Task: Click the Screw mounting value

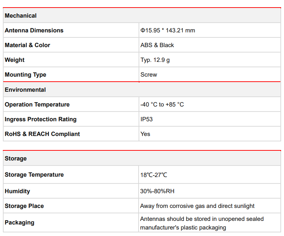Action: (149, 75)
